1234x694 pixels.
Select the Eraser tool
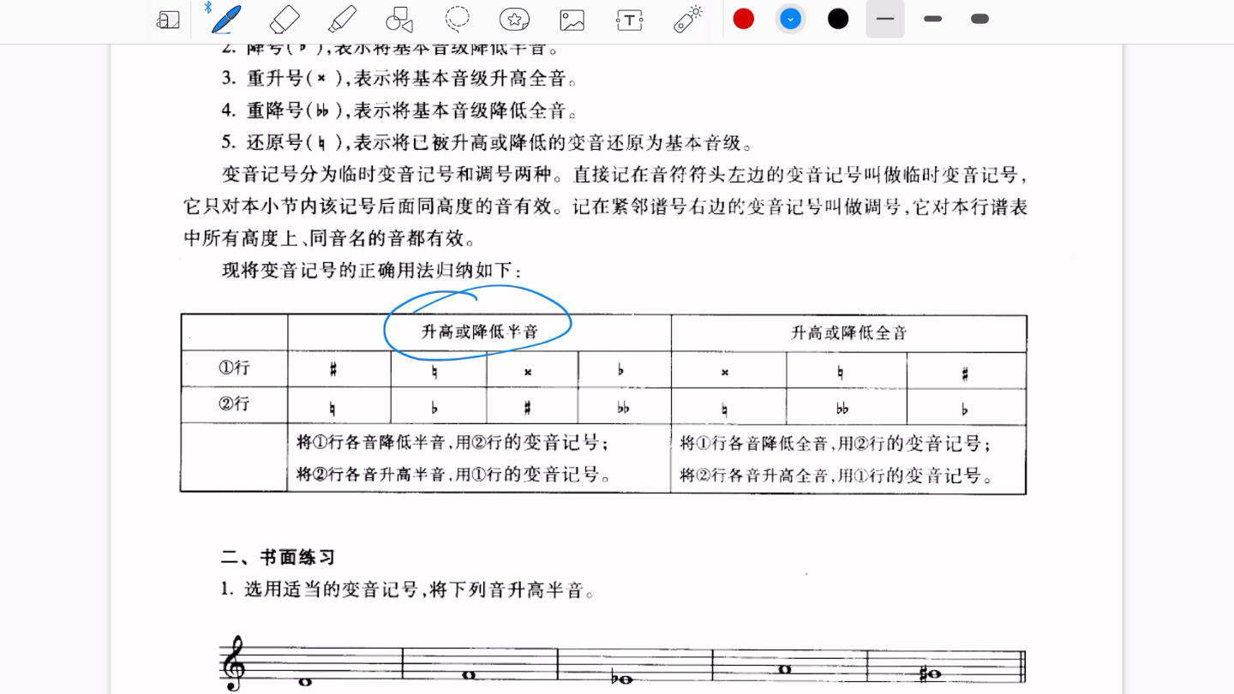284,19
